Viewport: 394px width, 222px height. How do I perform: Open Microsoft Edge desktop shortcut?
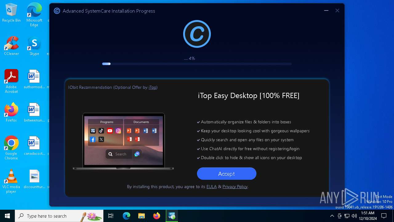34,14
